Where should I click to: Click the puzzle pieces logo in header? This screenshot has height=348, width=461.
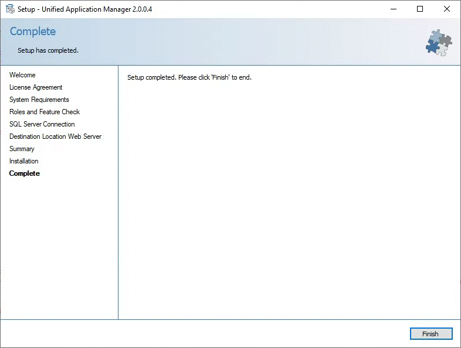click(x=439, y=43)
